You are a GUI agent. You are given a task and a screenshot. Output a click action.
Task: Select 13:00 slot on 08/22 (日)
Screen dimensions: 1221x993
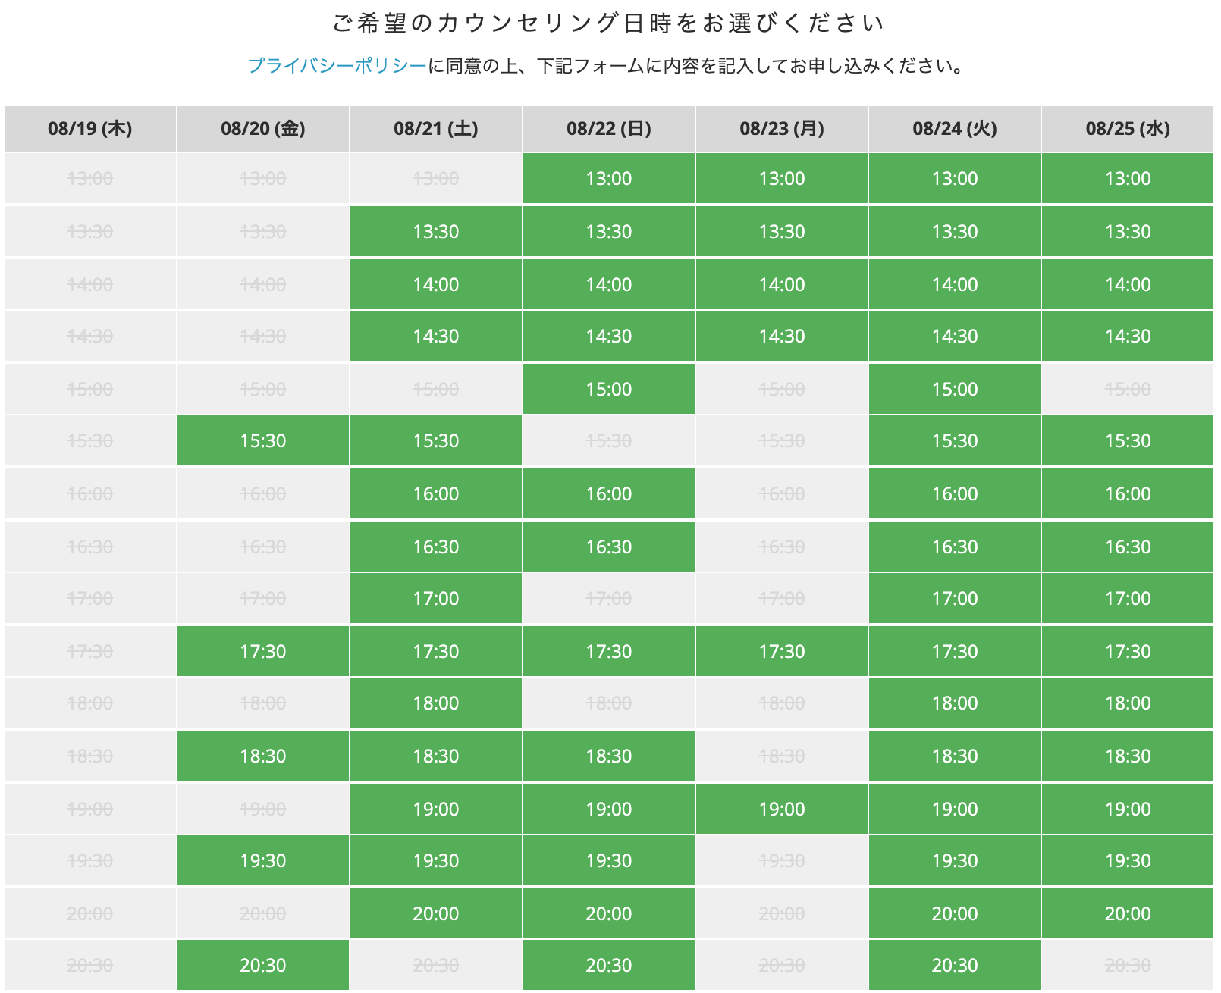[x=608, y=179]
